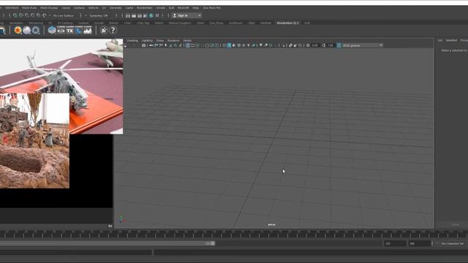Screen dimensions: 468x263
Task: Toggle the viewport grid display
Action: coord(188,45)
